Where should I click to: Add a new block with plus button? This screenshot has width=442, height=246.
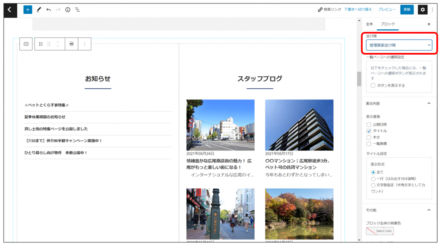28,10
